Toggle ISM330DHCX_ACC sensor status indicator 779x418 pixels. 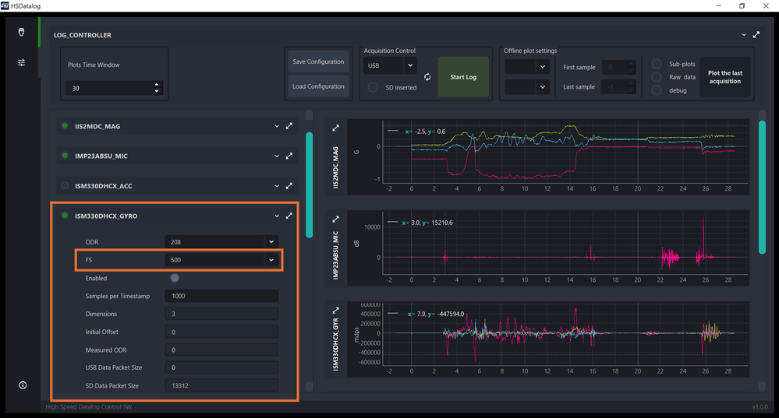tap(65, 185)
